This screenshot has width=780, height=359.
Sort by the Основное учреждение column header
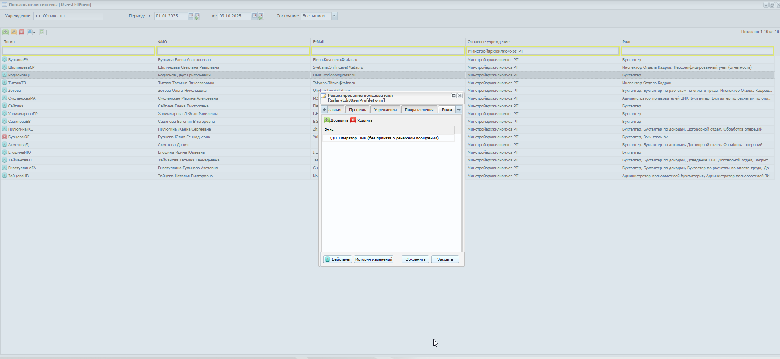coord(543,41)
